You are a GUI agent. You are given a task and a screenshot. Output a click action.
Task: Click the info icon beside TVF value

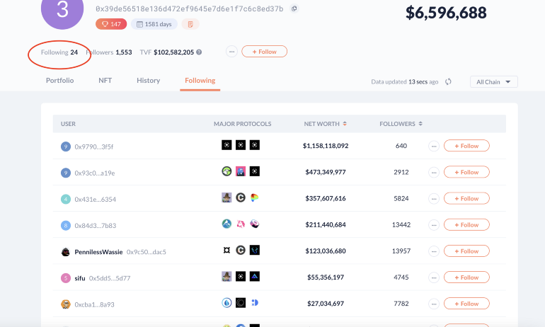coord(200,52)
